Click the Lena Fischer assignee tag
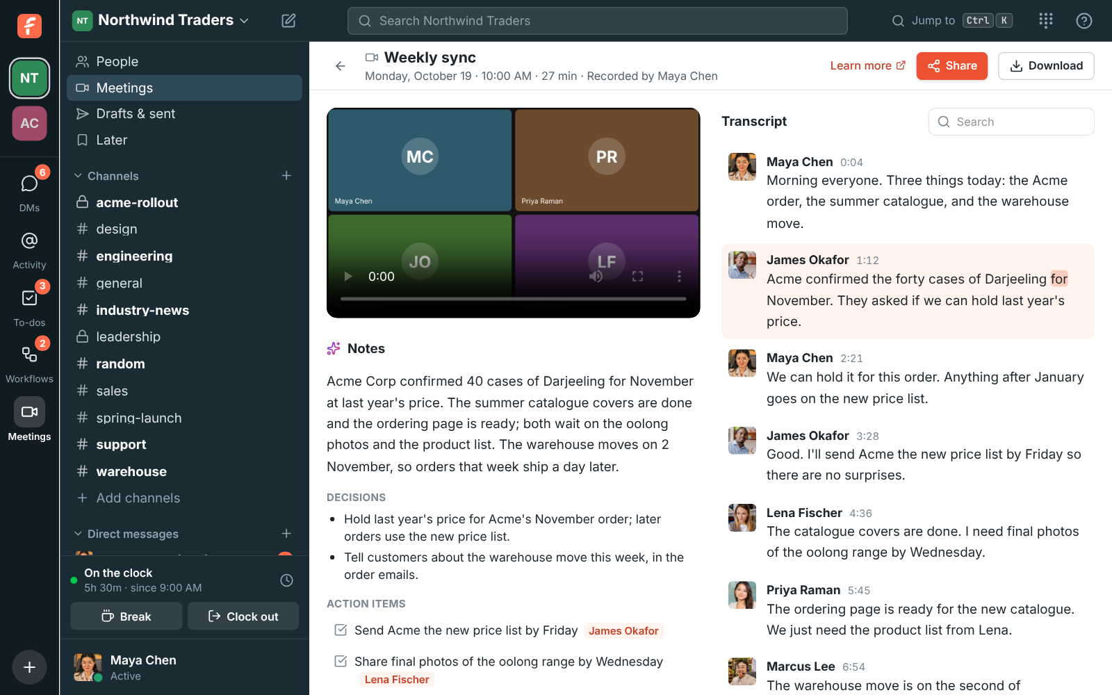Screen dimensions: 1112x695 (x=397, y=680)
